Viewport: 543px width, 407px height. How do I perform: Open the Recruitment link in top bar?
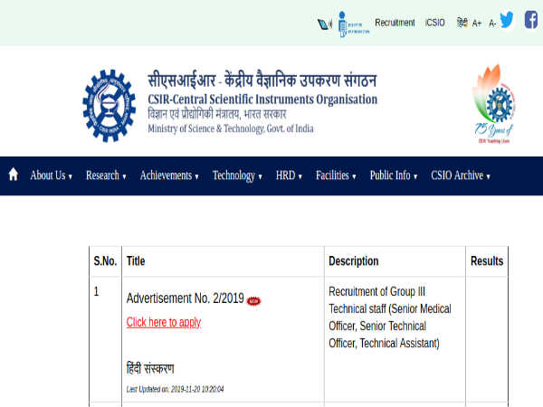(395, 24)
